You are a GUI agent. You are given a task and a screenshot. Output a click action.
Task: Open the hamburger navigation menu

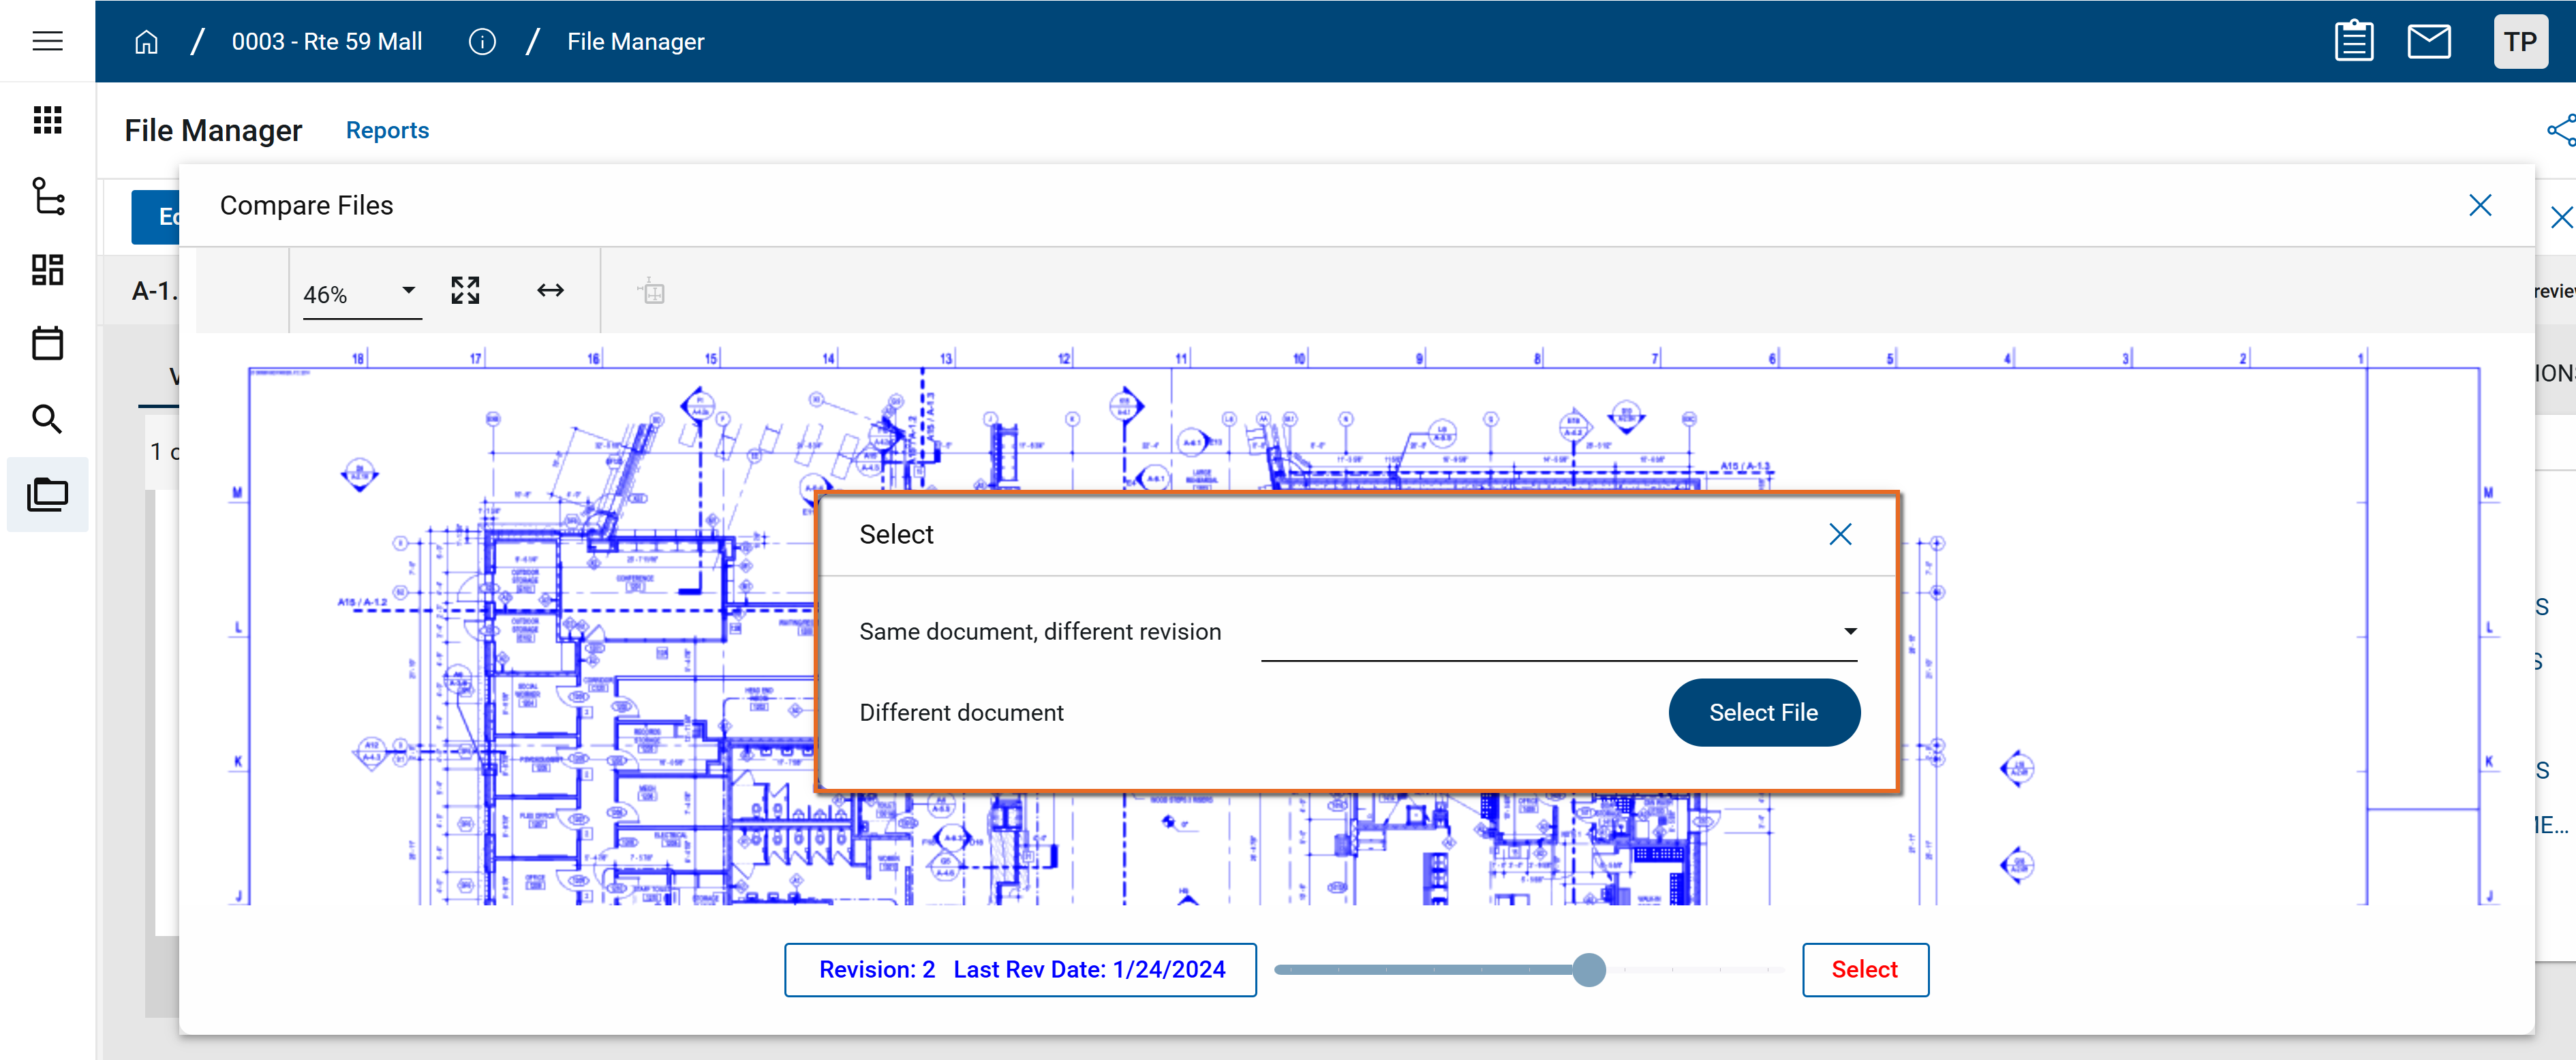click(47, 41)
